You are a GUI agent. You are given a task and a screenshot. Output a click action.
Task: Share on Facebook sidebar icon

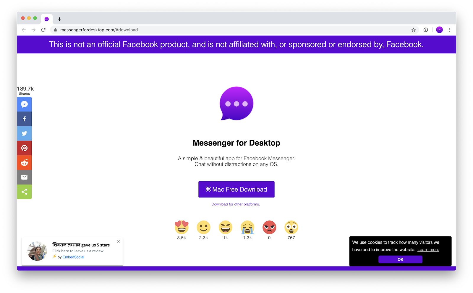[x=24, y=119]
